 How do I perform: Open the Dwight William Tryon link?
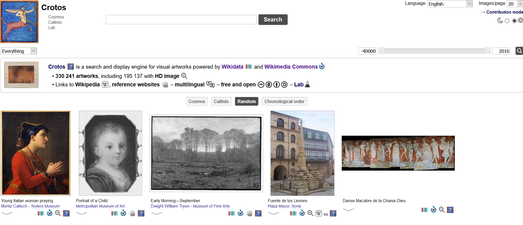click(170, 206)
